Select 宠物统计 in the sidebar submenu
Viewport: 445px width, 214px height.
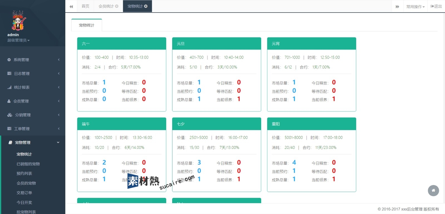click(24, 154)
